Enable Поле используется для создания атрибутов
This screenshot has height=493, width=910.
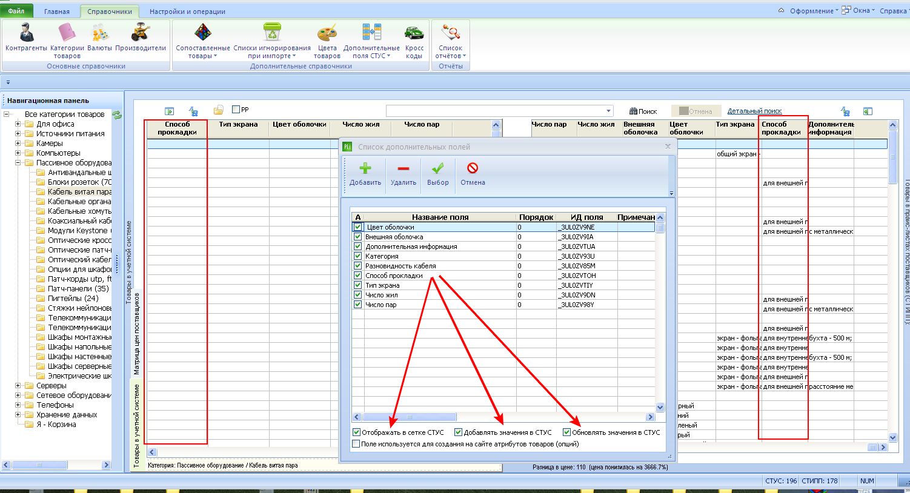[356, 444]
